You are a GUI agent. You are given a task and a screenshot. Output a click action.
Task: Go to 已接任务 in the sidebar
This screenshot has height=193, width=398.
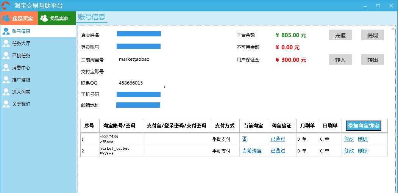[38, 56]
